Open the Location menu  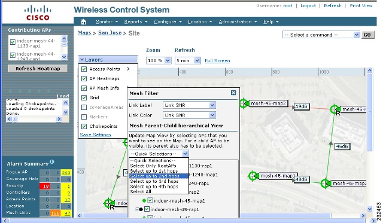click(200, 22)
